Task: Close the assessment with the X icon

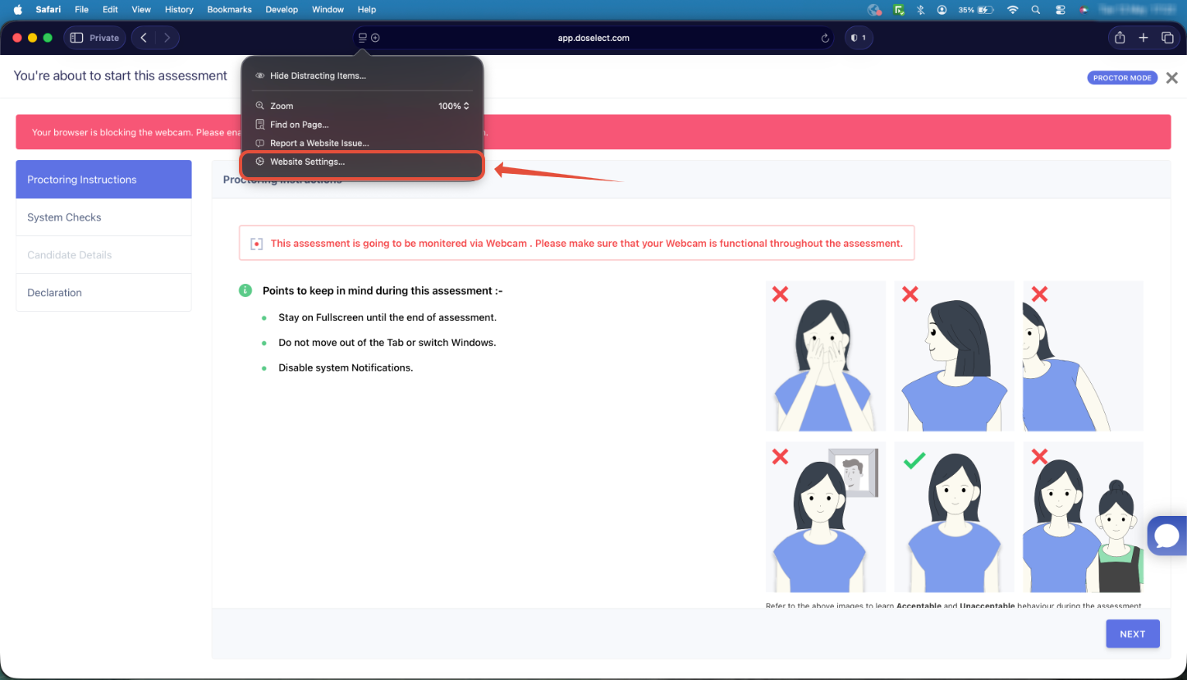Action: pos(1172,78)
